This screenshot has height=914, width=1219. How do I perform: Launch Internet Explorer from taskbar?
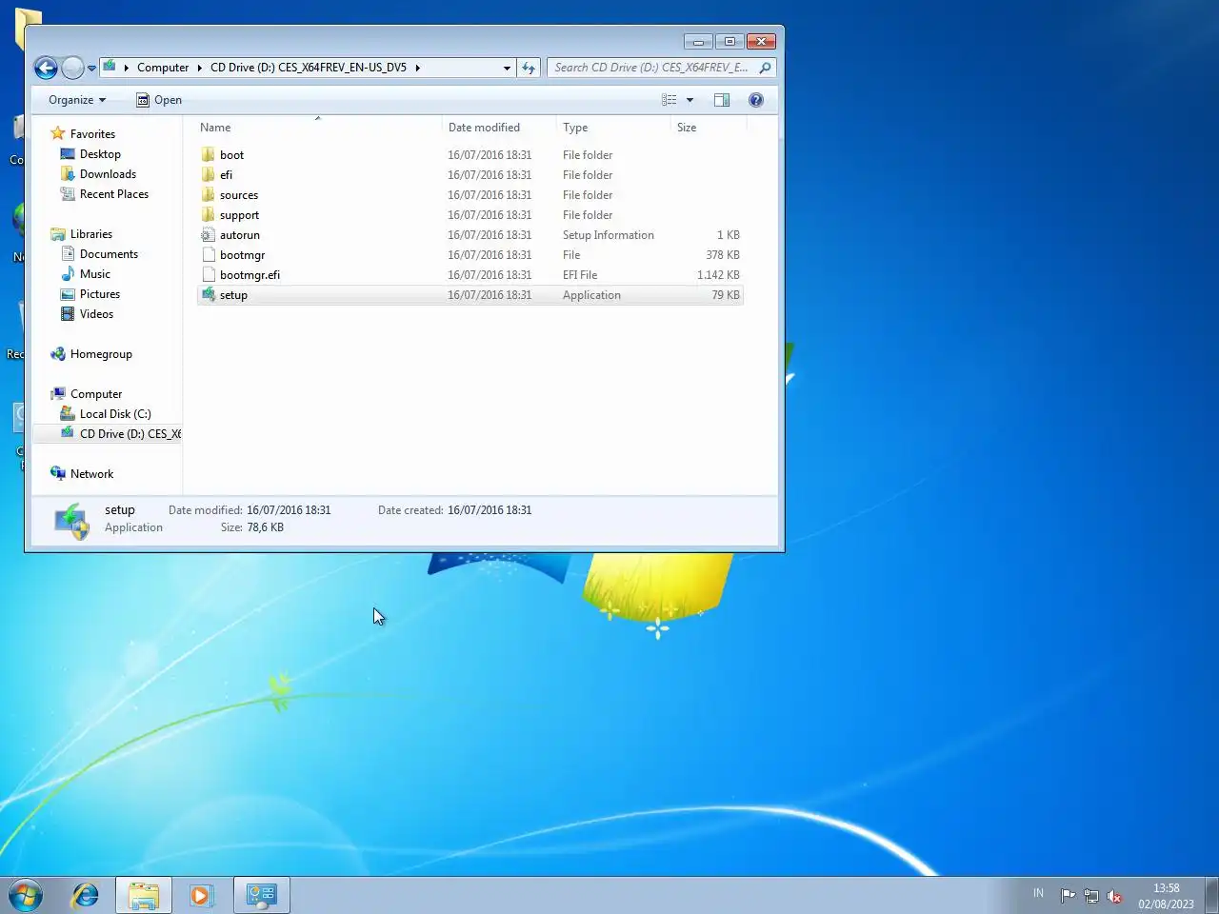(x=86, y=895)
